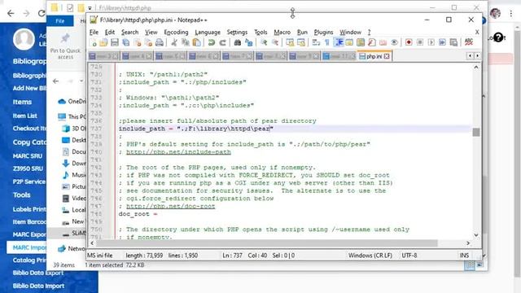Cut selection using the scissors icon

174,42
